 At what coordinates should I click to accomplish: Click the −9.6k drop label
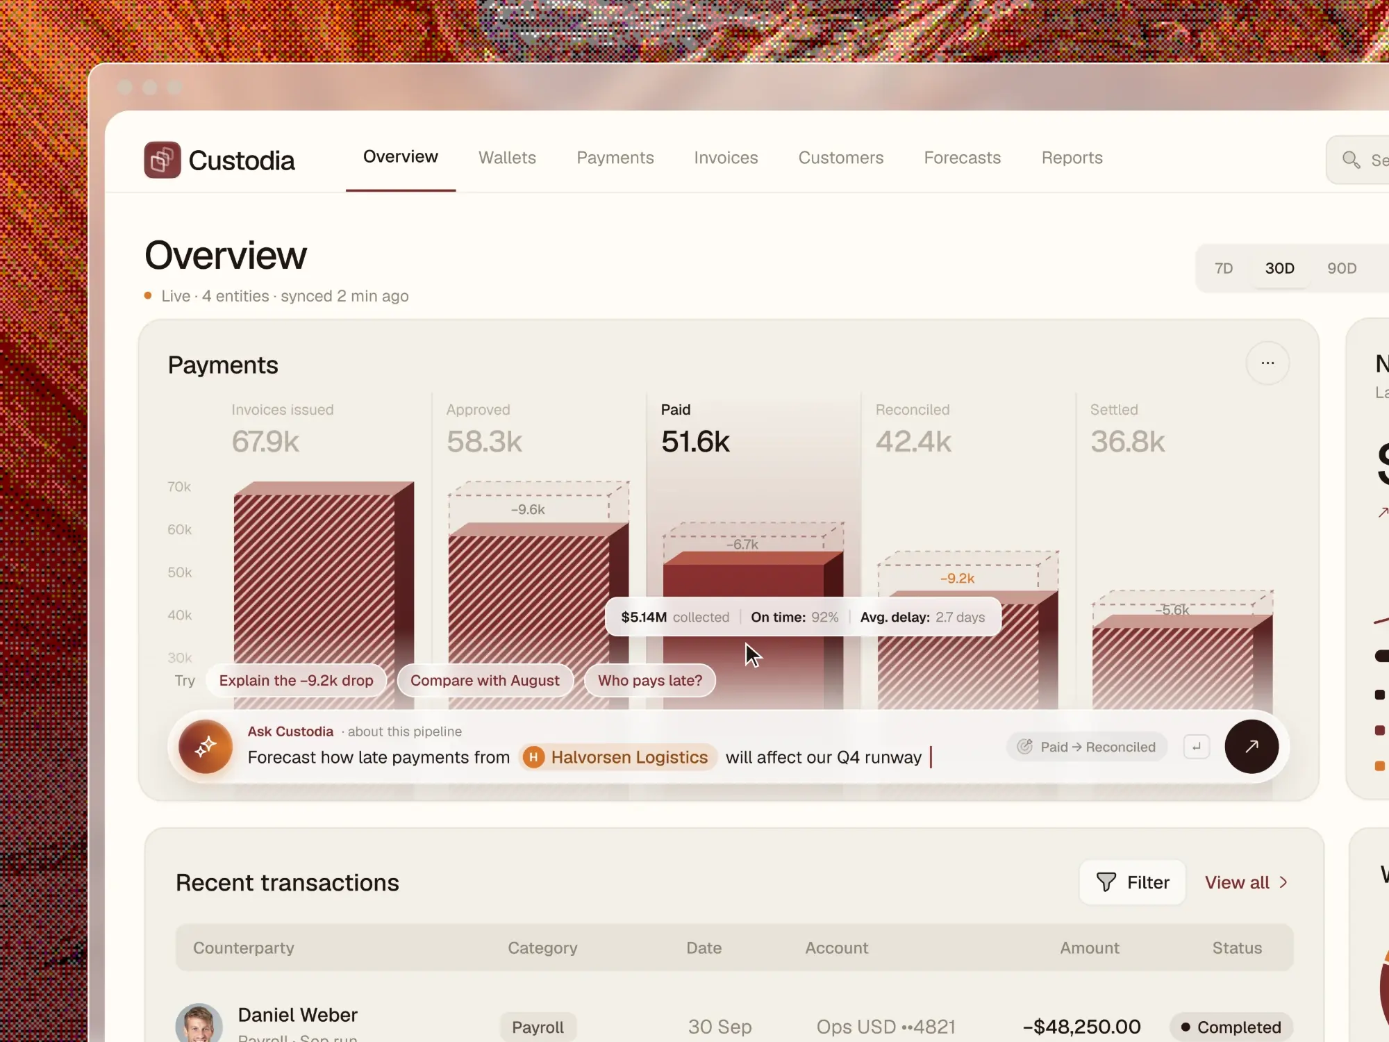tap(528, 509)
